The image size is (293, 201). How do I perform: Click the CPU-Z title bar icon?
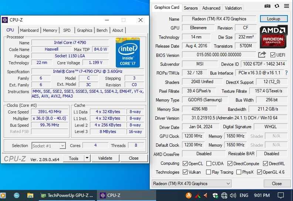coord(5,20)
